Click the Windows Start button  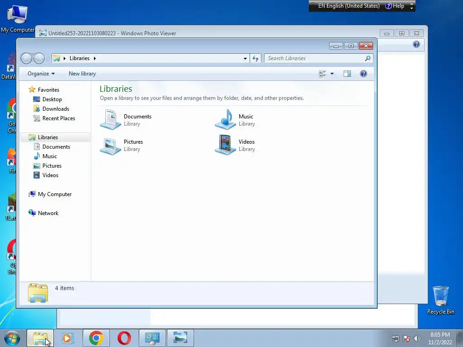12,338
